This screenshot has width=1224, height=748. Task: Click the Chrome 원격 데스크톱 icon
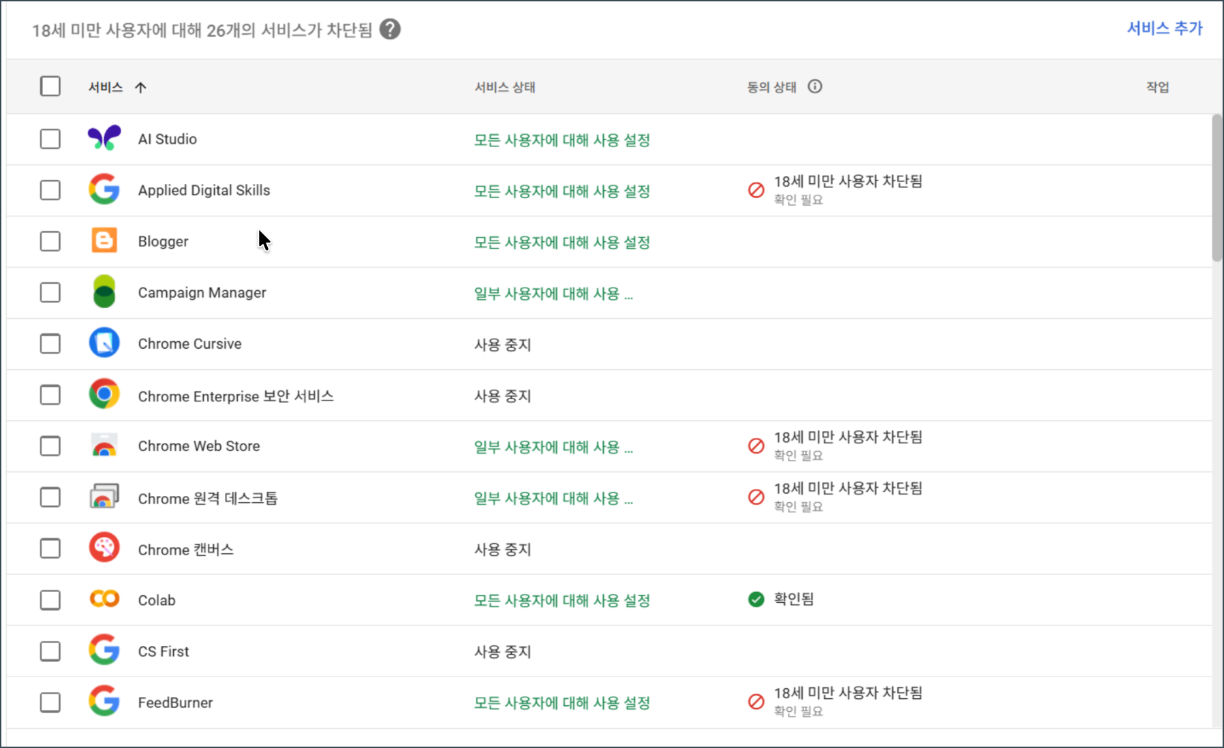coord(104,497)
